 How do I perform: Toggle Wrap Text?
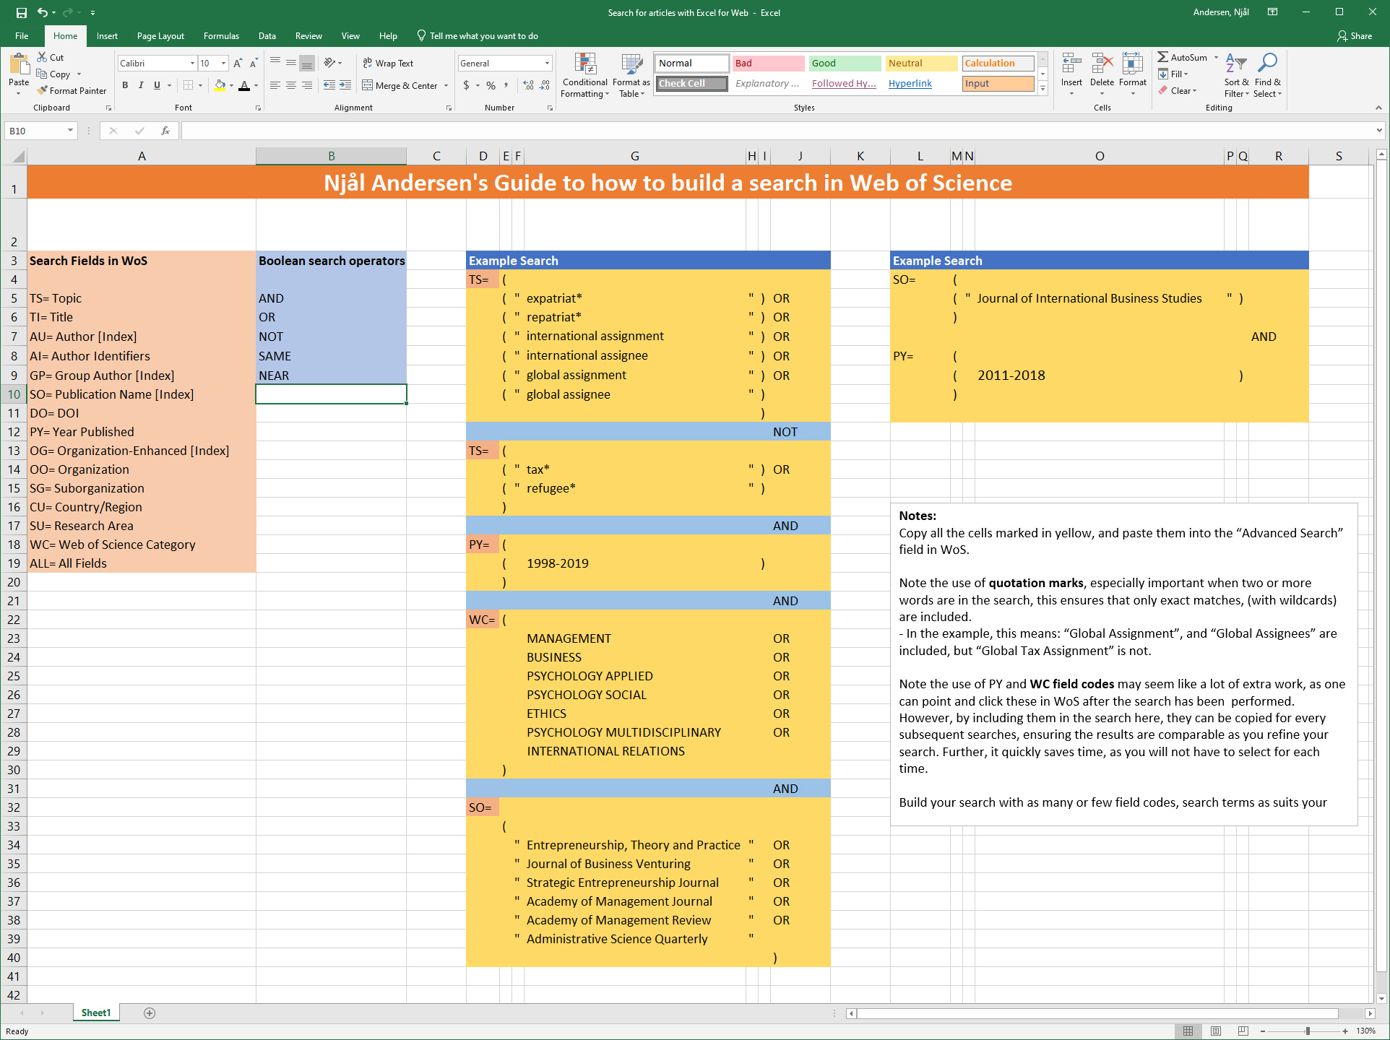(388, 64)
